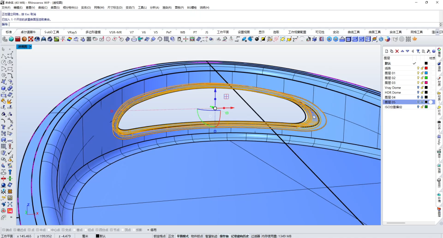Screen dimensions: 443x238
Task: Click the red-white checkered icon in toolbar
Action: pos(31,39)
